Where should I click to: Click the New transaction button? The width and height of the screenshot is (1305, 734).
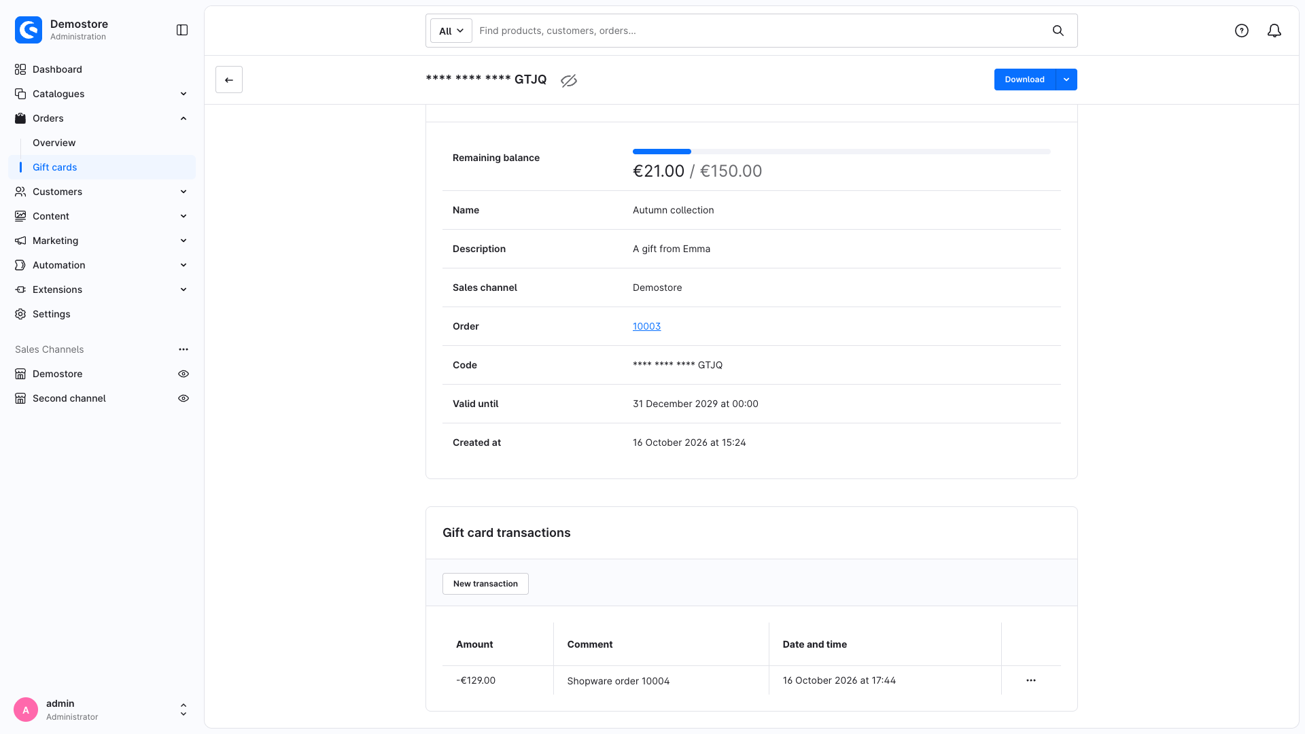[485, 584]
